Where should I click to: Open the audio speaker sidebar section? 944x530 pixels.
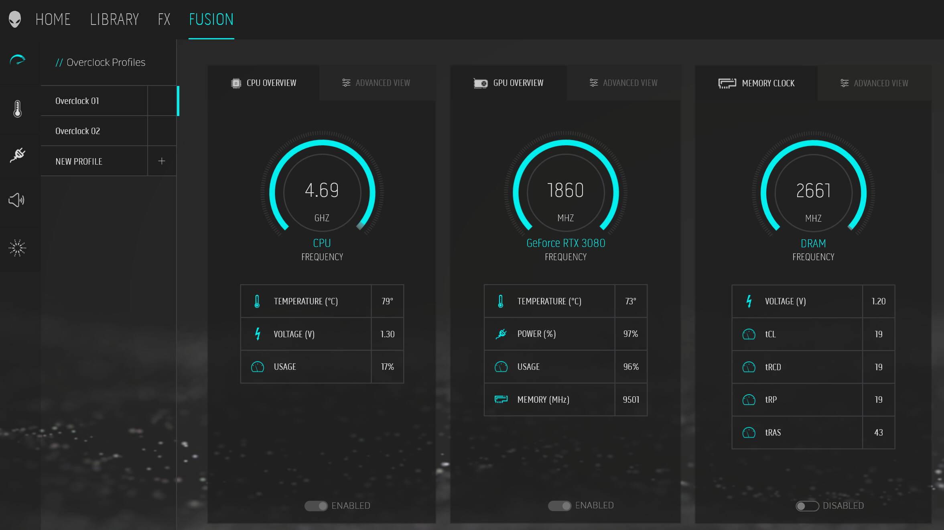click(x=16, y=200)
